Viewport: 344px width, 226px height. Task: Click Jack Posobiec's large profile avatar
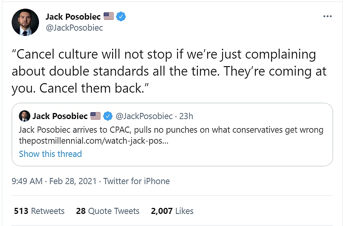click(x=25, y=22)
